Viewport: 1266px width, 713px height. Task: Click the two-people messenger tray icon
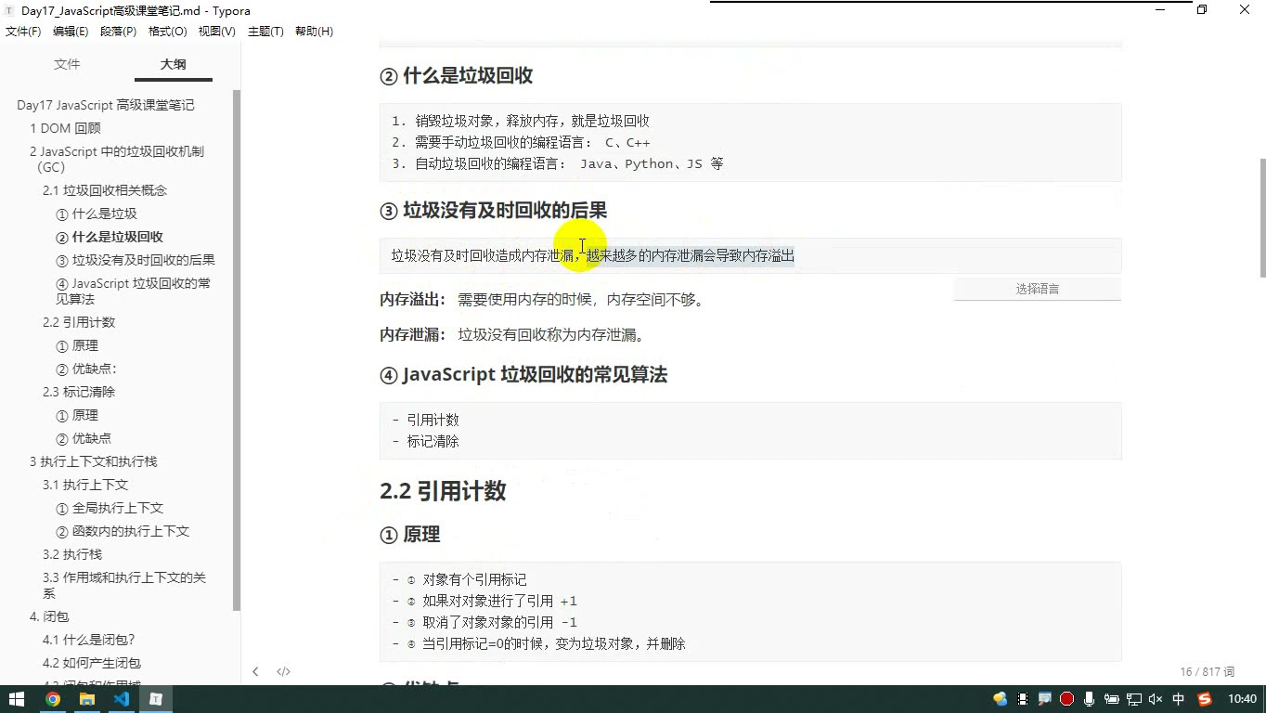[x=1000, y=699]
